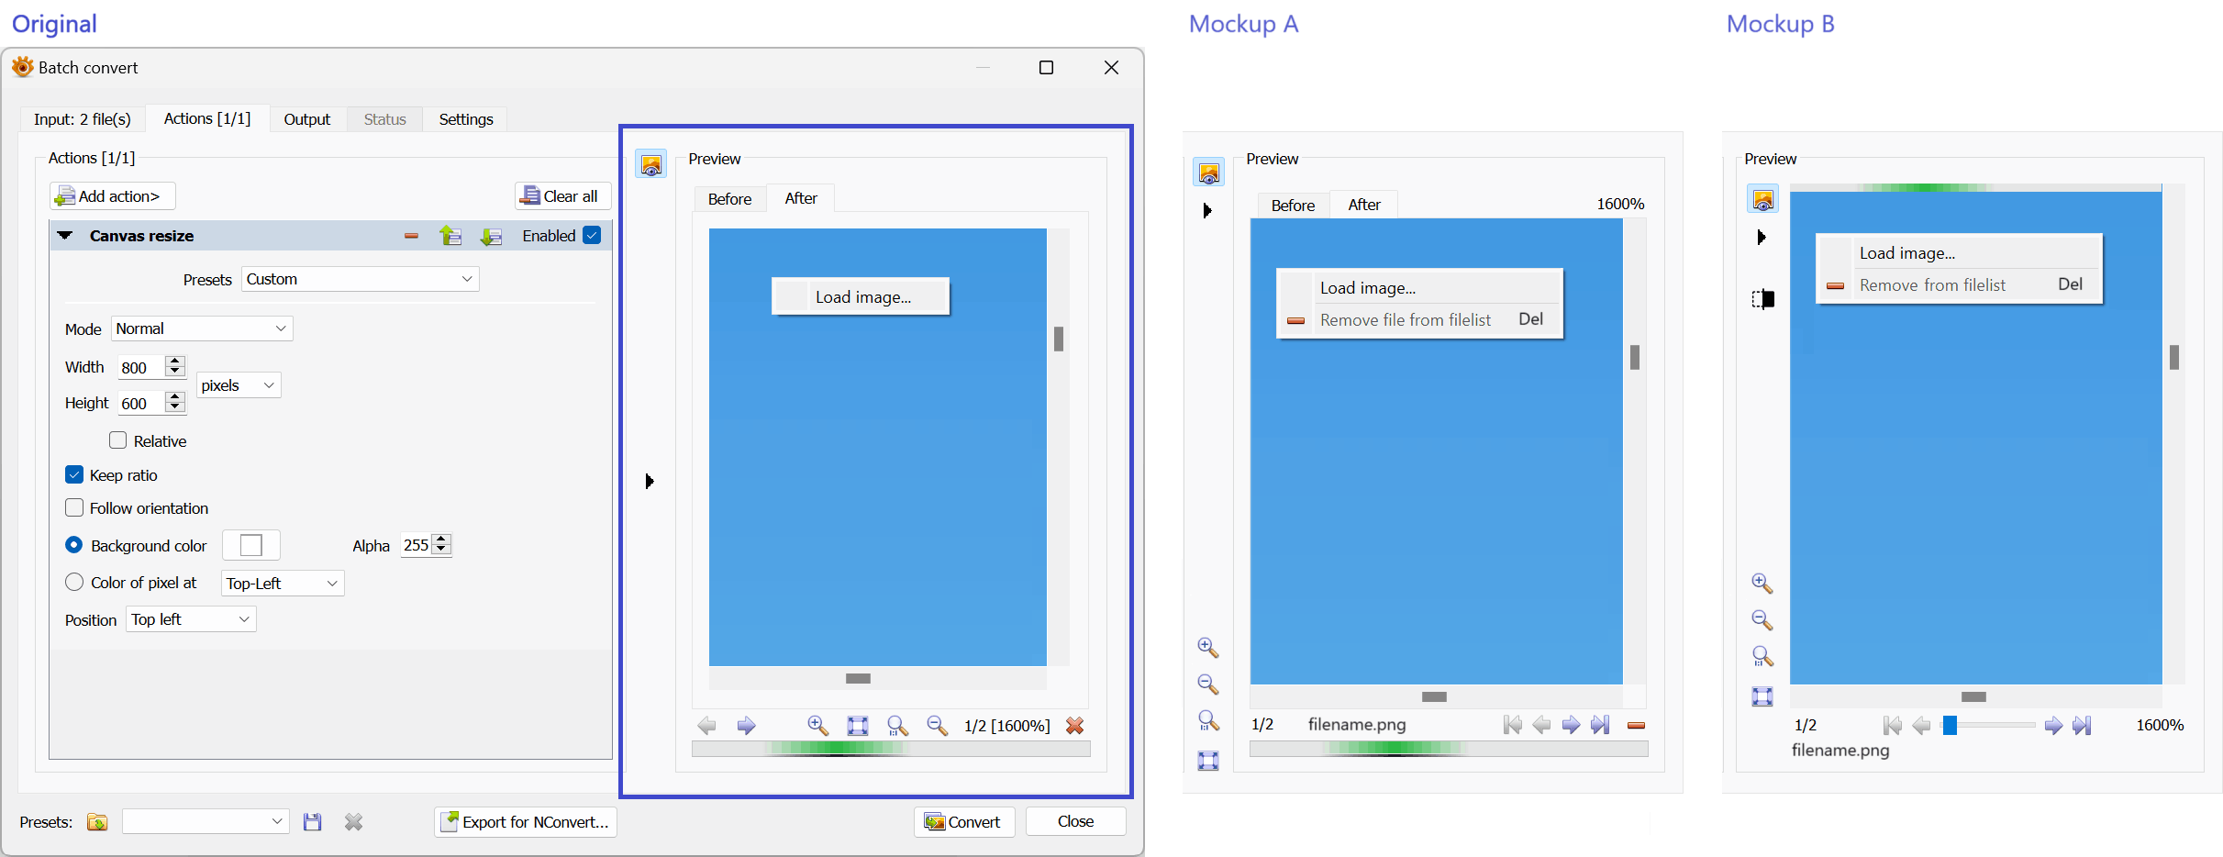The image size is (2223, 857).
Task: Jump to last image in Mockup B
Action: (x=2083, y=726)
